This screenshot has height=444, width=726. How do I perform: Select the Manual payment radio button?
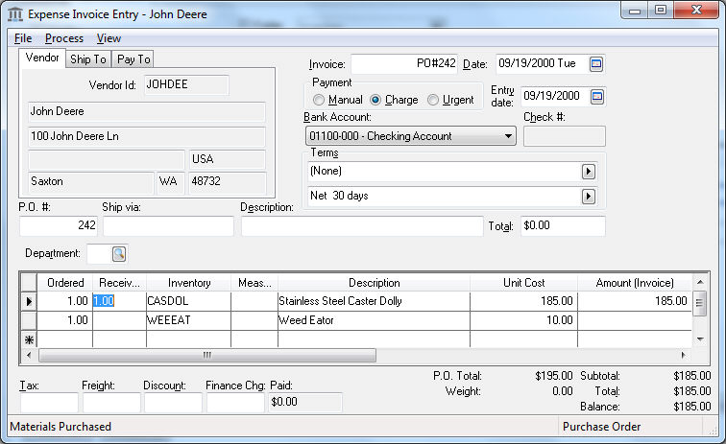click(x=319, y=100)
